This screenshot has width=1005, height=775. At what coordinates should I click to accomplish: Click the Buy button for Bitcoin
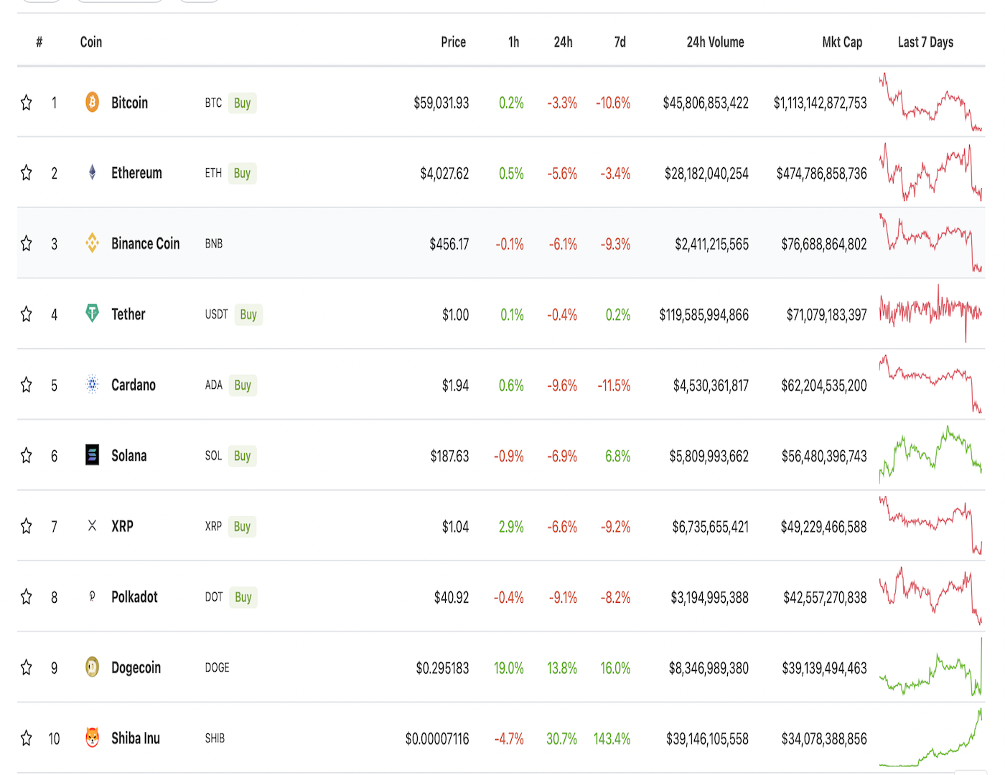point(242,103)
